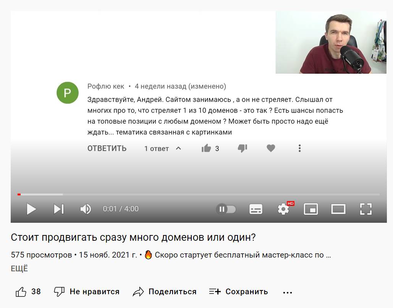Toggle the autoplay switch
Screen dimensions: 393x308
(226, 209)
